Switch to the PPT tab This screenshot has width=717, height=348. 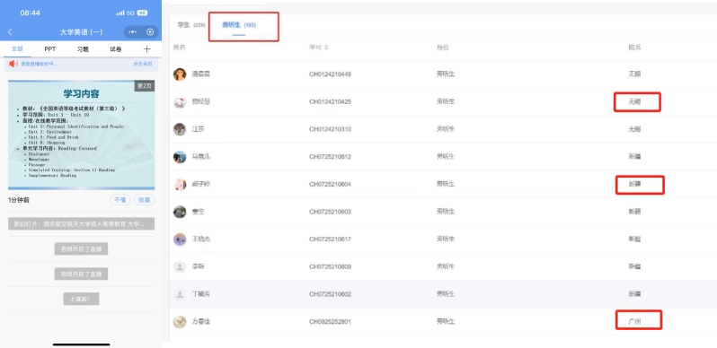pyautogui.click(x=49, y=48)
